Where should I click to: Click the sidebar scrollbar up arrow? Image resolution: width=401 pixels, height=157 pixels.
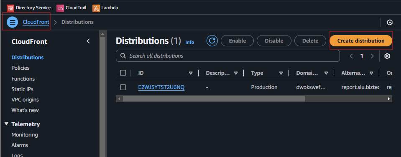(x=102, y=34)
